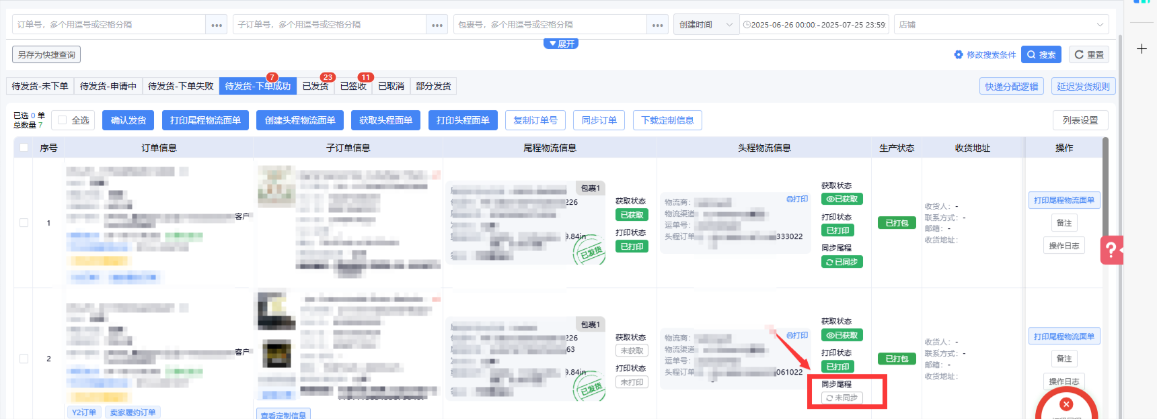Click the 卖家履约订单 tag in row 2

pyautogui.click(x=133, y=412)
